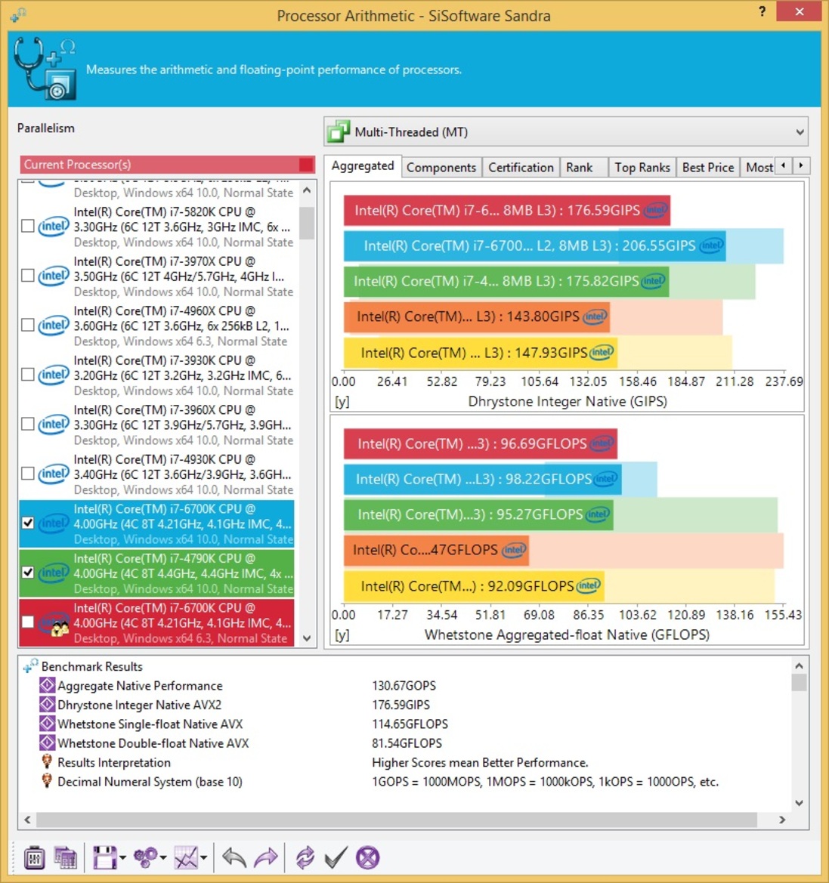Click the line chart icon in bottom toolbar
The width and height of the screenshot is (829, 883).
(186, 857)
